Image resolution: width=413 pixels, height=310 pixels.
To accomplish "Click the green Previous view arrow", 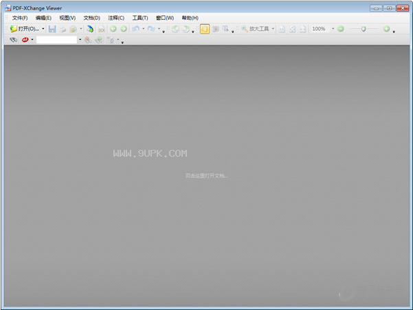I will point(113,29).
